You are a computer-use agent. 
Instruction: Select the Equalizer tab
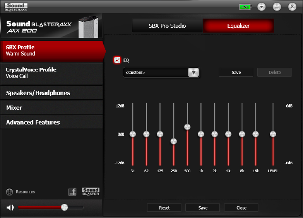pos(238,26)
